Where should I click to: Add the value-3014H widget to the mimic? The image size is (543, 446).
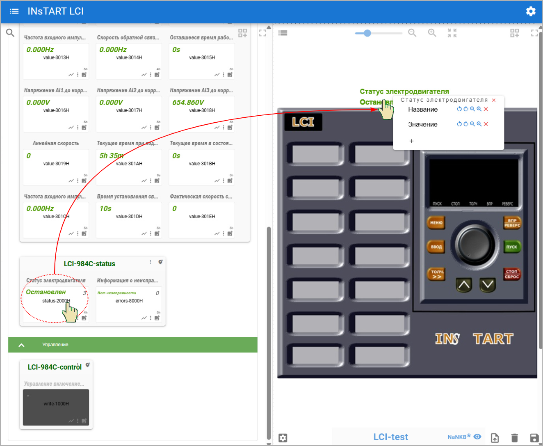tap(157, 75)
